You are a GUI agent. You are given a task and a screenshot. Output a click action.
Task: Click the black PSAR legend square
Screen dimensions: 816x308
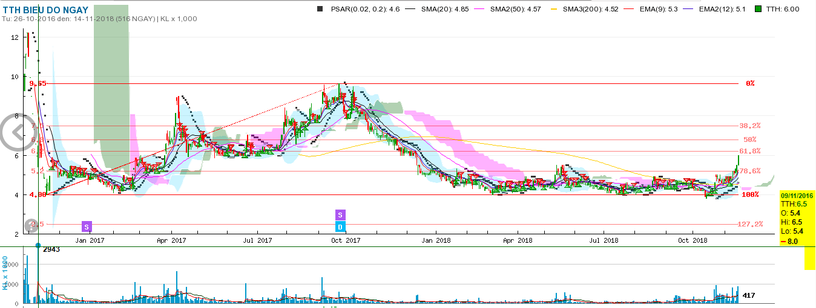point(320,9)
